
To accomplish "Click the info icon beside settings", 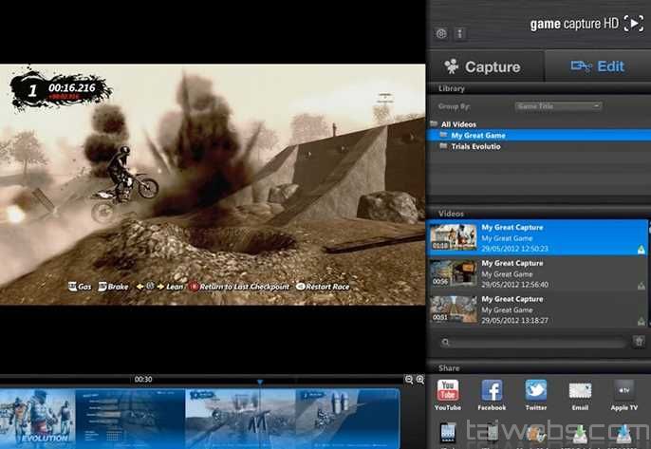I will (x=459, y=34).
